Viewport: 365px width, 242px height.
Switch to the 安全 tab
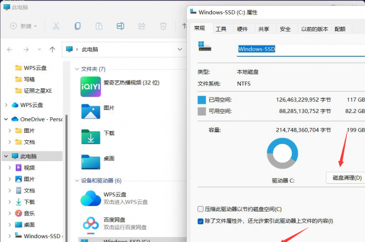coord(285,29)
